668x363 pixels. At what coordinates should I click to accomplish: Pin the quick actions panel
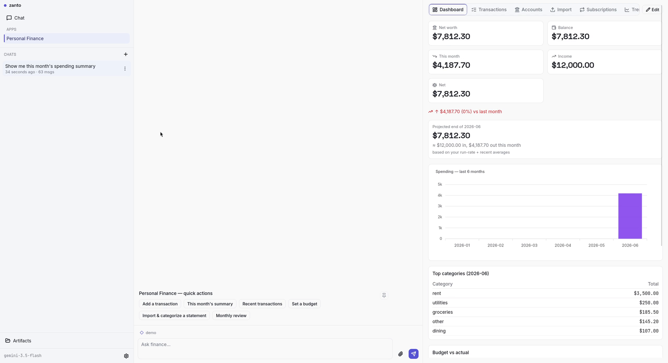coord(384,295)
